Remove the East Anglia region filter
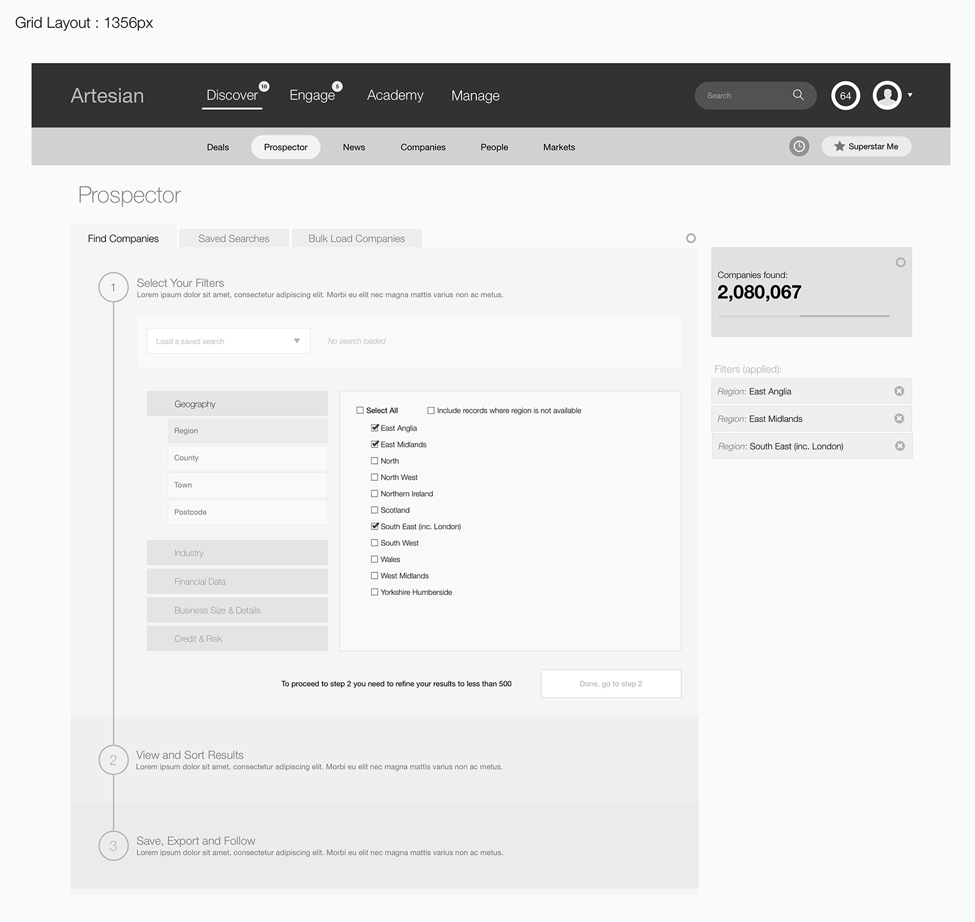Viewport: 975px width, 922px height. [899, 391]
